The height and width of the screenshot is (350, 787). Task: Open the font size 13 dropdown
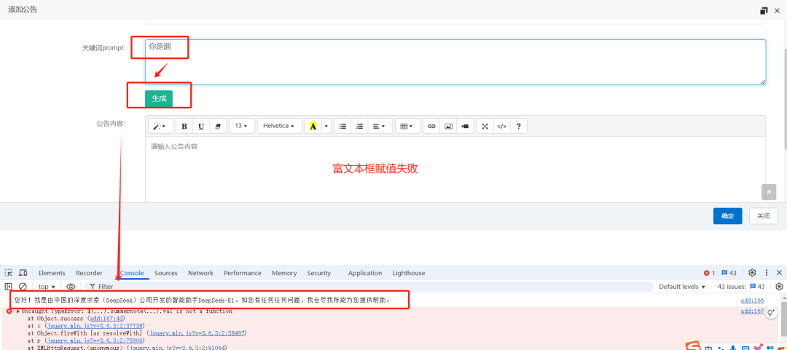[241, 126]
